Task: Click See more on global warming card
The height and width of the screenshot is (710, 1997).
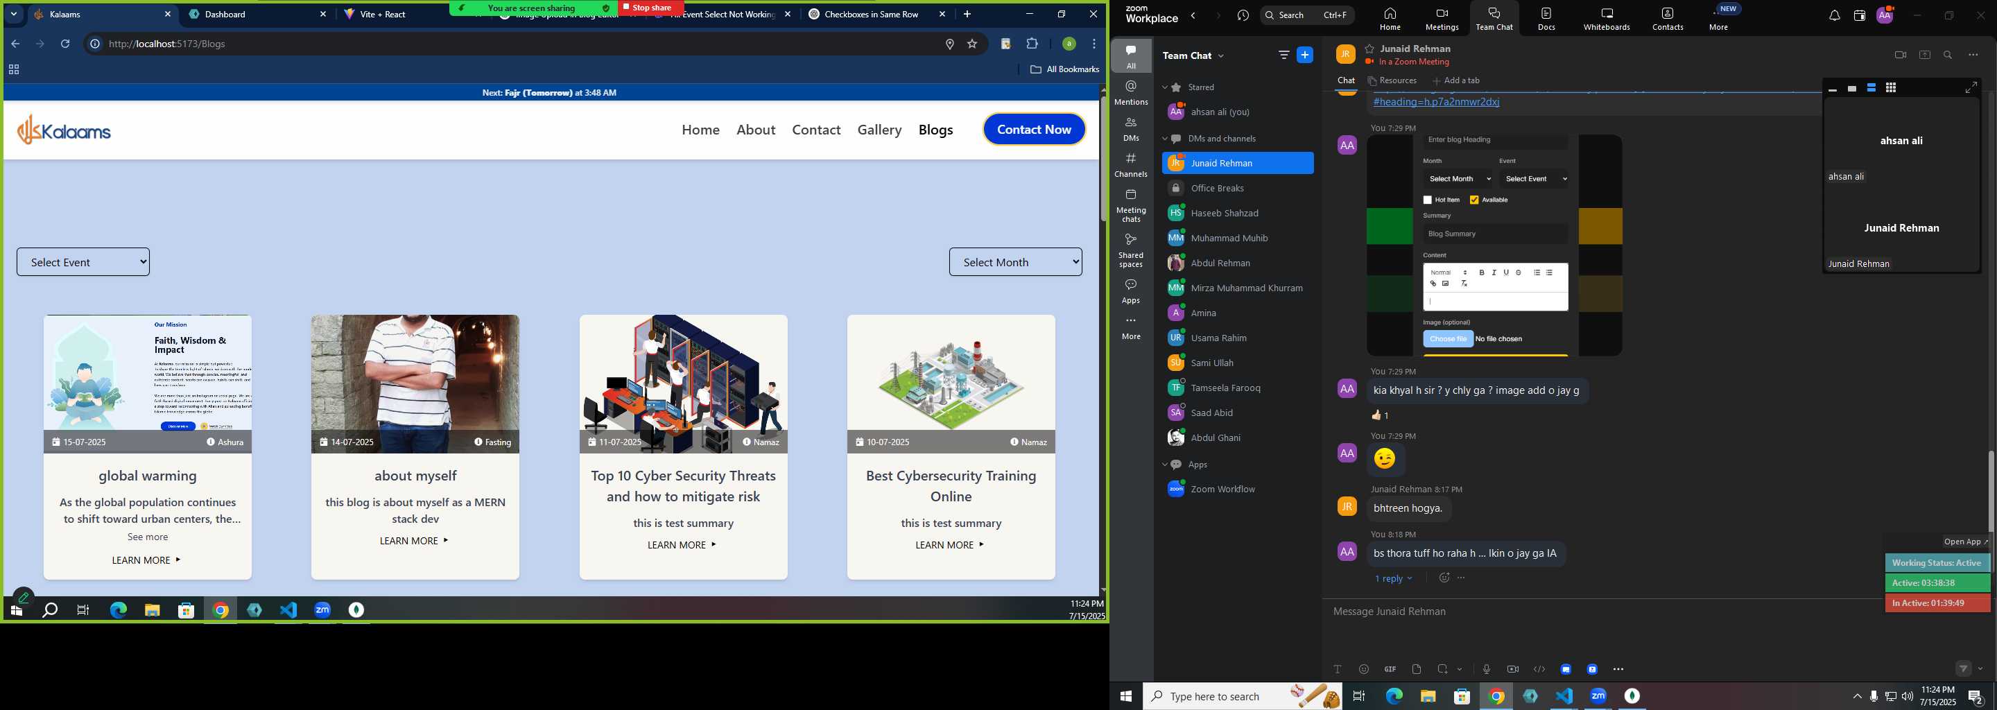Action: coord(147,537)
